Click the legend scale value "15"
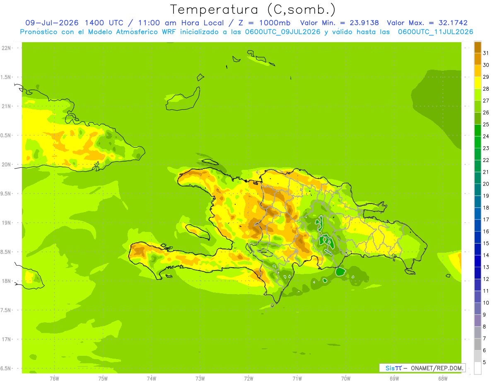497x384 pixels. tap(486, 243)
